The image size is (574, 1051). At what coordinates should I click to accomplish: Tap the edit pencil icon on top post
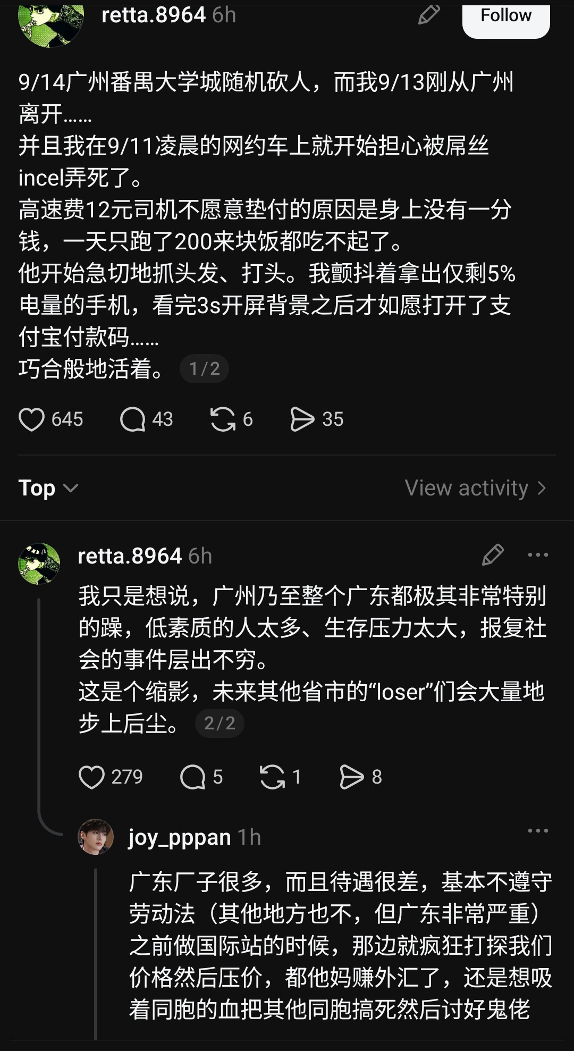tap(429, 15)
